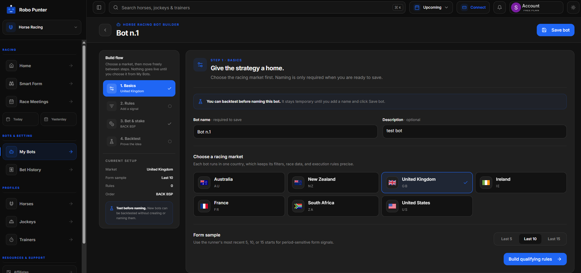The image size is (581, 273).
Task: Click the United Kingdom flag icon
Action: pyautogui.click(x=392, y=183)
